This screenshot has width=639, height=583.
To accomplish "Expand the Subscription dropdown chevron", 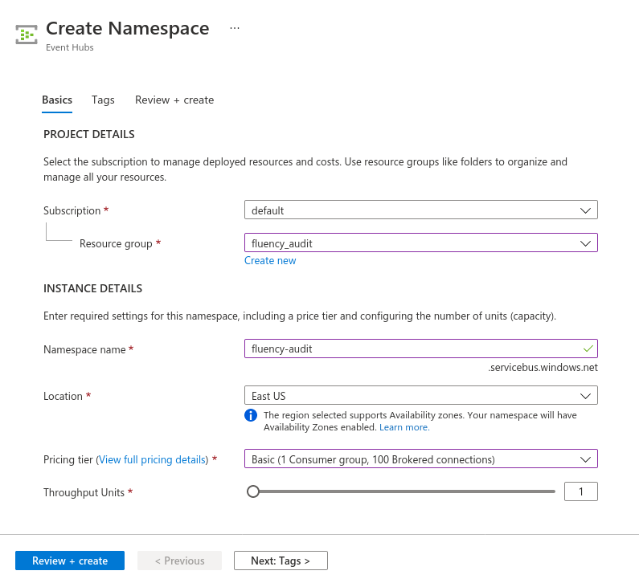I will pos(585,210).
